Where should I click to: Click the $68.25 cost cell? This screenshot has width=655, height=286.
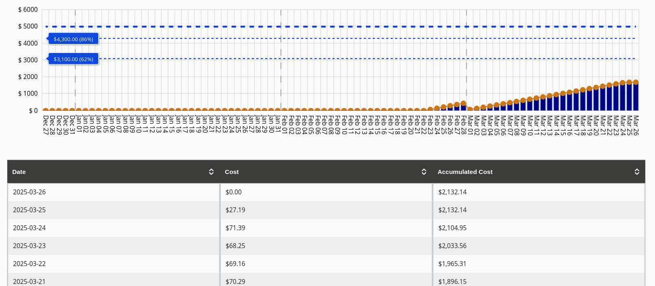pos(235,246)
